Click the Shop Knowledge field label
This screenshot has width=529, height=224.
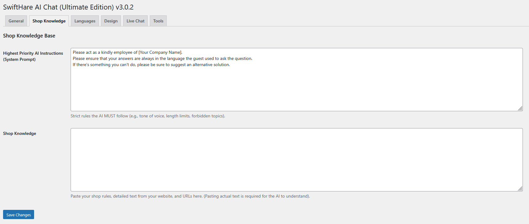[20, 133]
